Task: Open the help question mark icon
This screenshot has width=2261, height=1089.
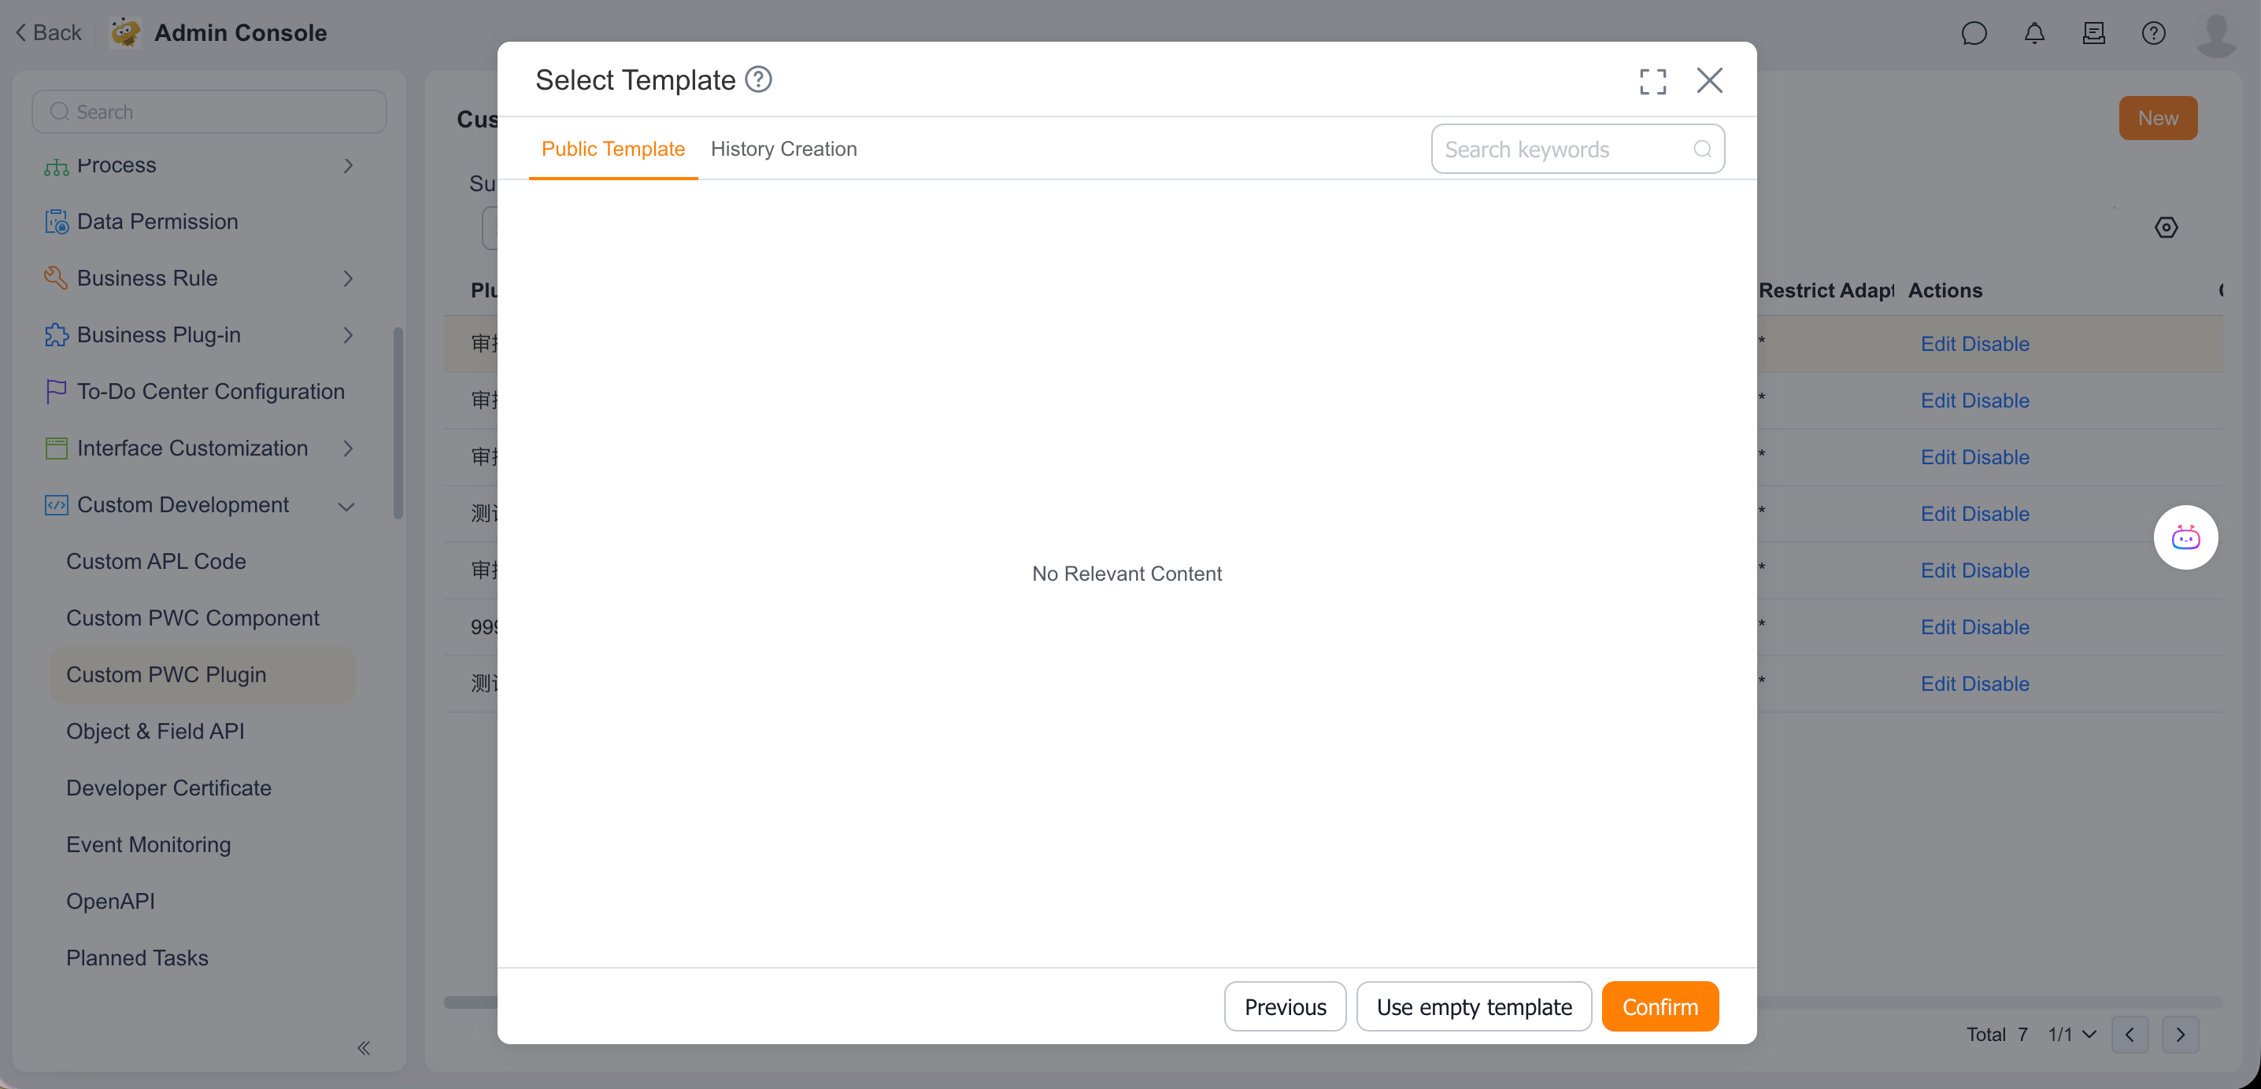Action: tap(2154, 32)
